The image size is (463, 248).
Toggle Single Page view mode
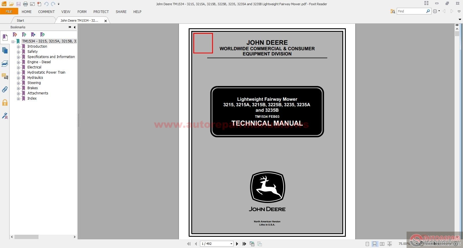[367, 244]
